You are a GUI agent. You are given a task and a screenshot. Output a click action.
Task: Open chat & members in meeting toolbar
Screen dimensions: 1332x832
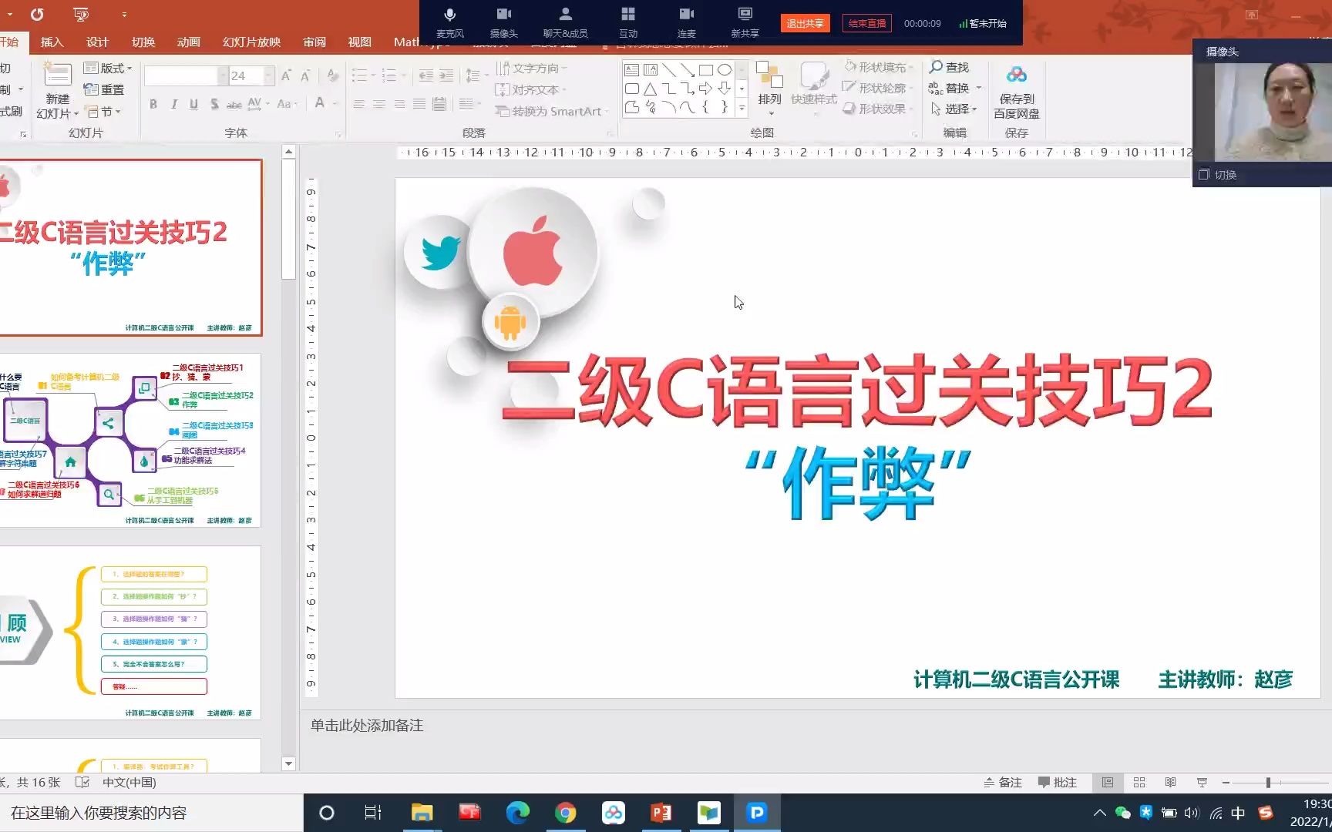565,22
